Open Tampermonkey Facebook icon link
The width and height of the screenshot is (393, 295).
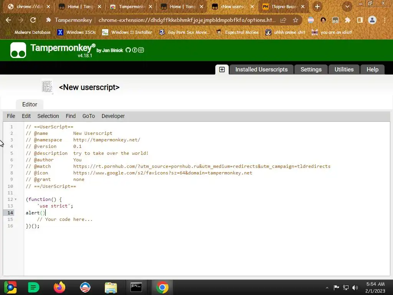[135, 50]
